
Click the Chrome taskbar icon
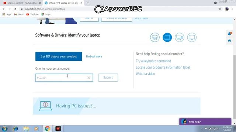pyautogui.click(x=48, y=129)
